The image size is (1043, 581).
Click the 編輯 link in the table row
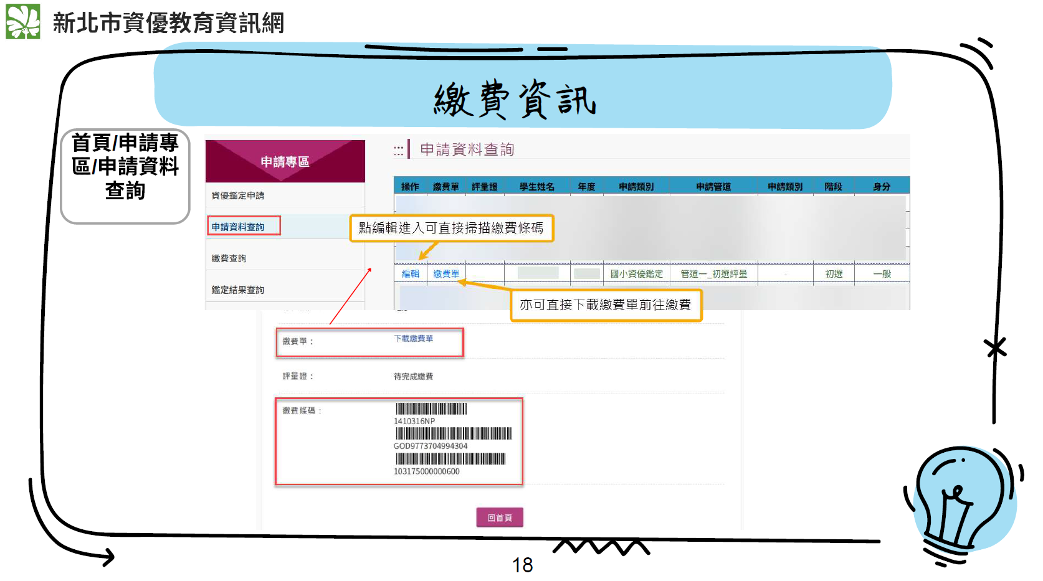(x=410, y=274)
